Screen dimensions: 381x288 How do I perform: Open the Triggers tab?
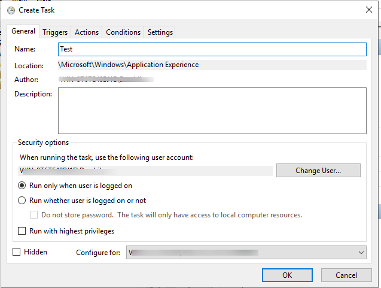tap(55, 32)
